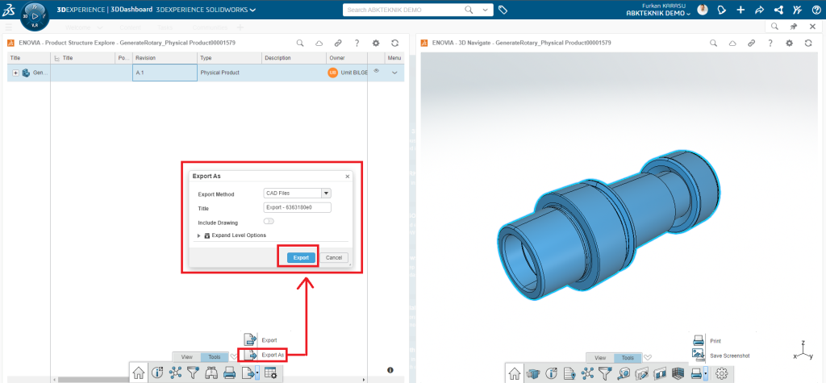The image size is (826, 383).
Task: Click the refresh icon in Product Structure header
Action: tap(394, 43)
